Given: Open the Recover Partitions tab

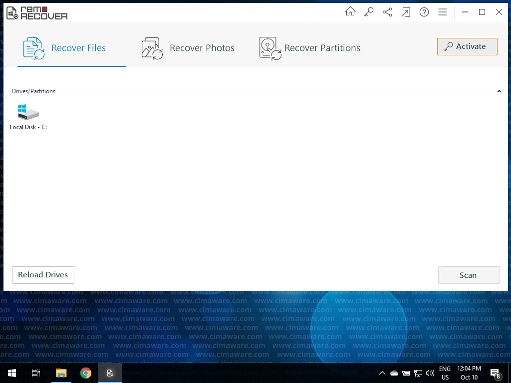Looking at the screenshot, I should pyautogui.click(x=310, y=48).
